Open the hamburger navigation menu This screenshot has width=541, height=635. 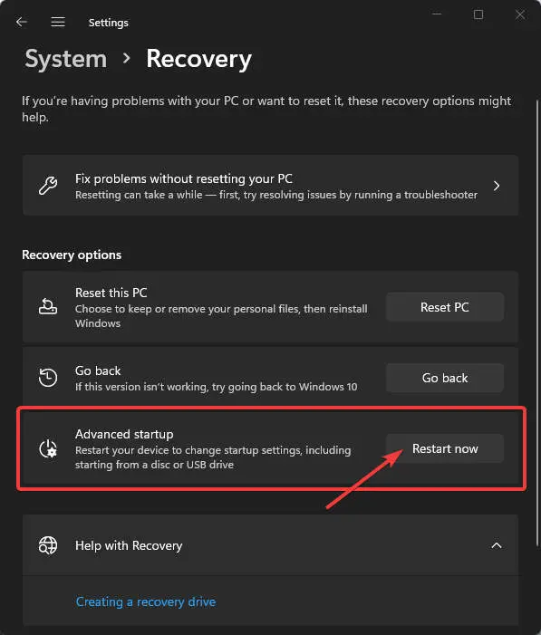tap(58, 22)
